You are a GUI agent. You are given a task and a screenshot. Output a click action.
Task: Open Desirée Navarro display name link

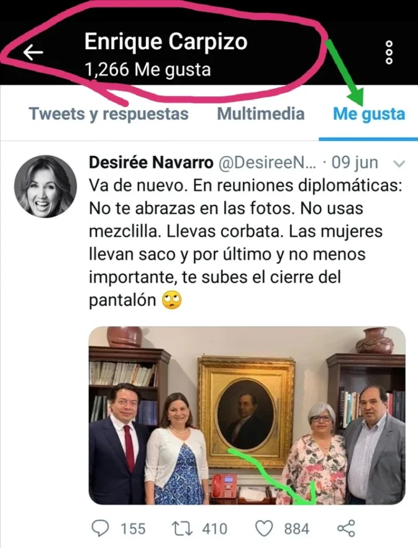point(151,163)
